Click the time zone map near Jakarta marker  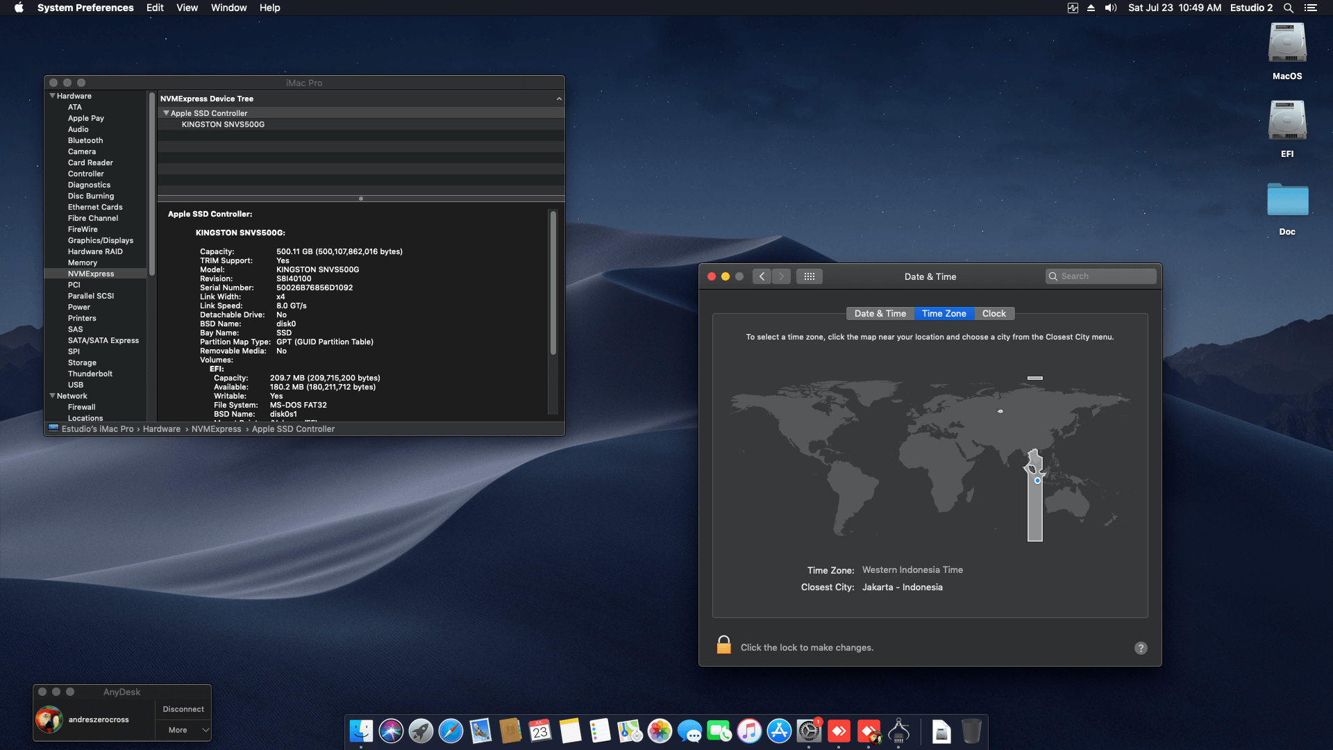1037,481
